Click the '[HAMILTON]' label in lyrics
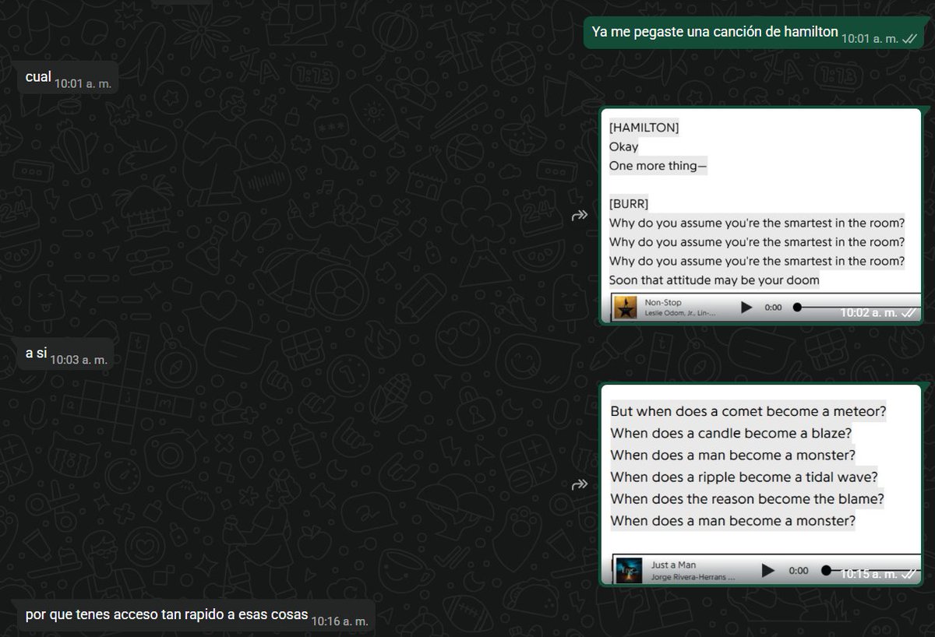This screenshot has width=935, height=637. [x=644, y=128]
